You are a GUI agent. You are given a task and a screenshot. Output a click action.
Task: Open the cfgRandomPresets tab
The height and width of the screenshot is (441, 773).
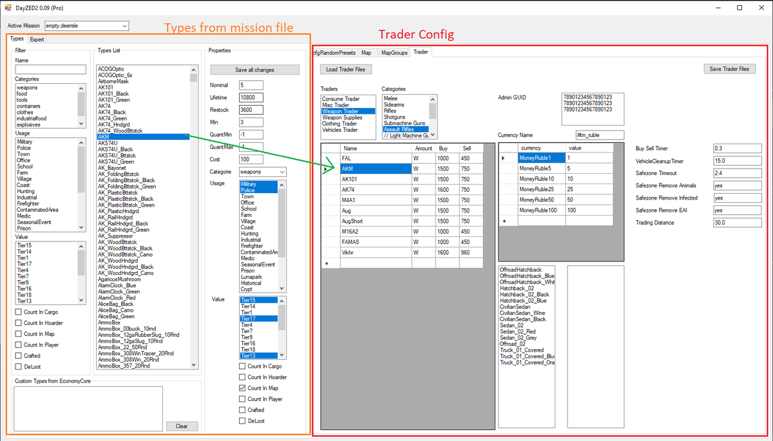(335, 53)
